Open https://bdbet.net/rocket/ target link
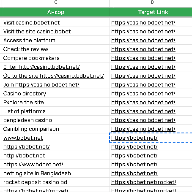Viewport: 192px width, 195px height. (144, 182)
